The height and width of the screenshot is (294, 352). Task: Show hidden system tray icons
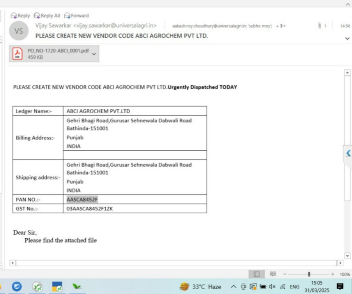(x=233, y=287)
